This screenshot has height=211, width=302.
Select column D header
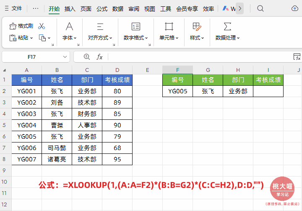(x=117, y=70)
